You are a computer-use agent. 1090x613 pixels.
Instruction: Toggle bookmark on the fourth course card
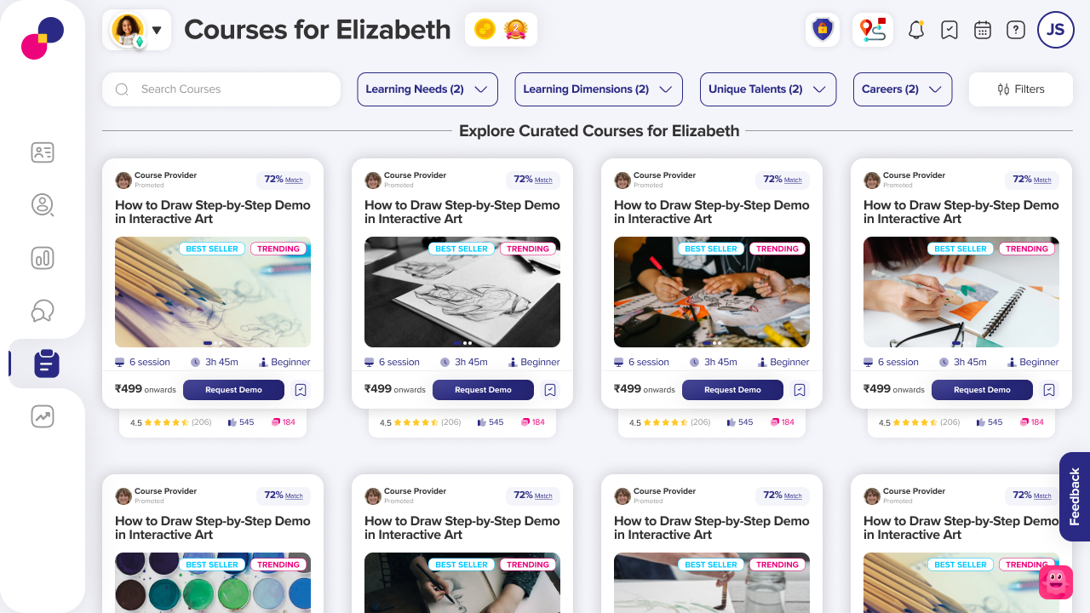pyautogui.click(x=1049, y=390)
